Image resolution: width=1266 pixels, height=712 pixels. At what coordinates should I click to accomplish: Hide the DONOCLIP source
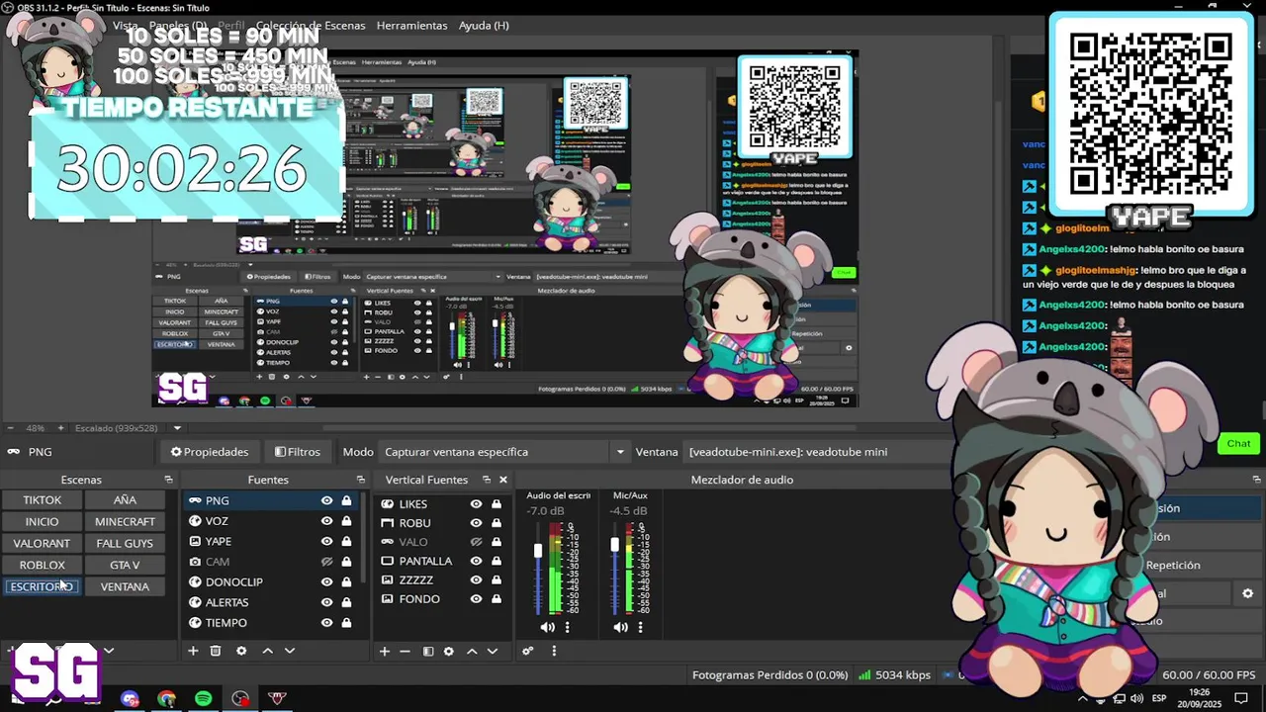click(326, 581)
